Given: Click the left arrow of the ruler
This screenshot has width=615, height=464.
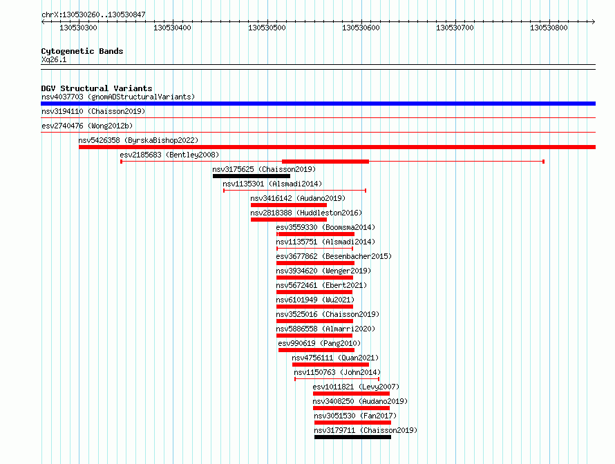Looking at the screenshot, I should coord(43,22).
